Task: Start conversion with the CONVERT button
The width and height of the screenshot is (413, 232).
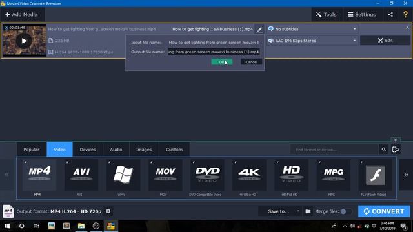Action: pos(384,211)
